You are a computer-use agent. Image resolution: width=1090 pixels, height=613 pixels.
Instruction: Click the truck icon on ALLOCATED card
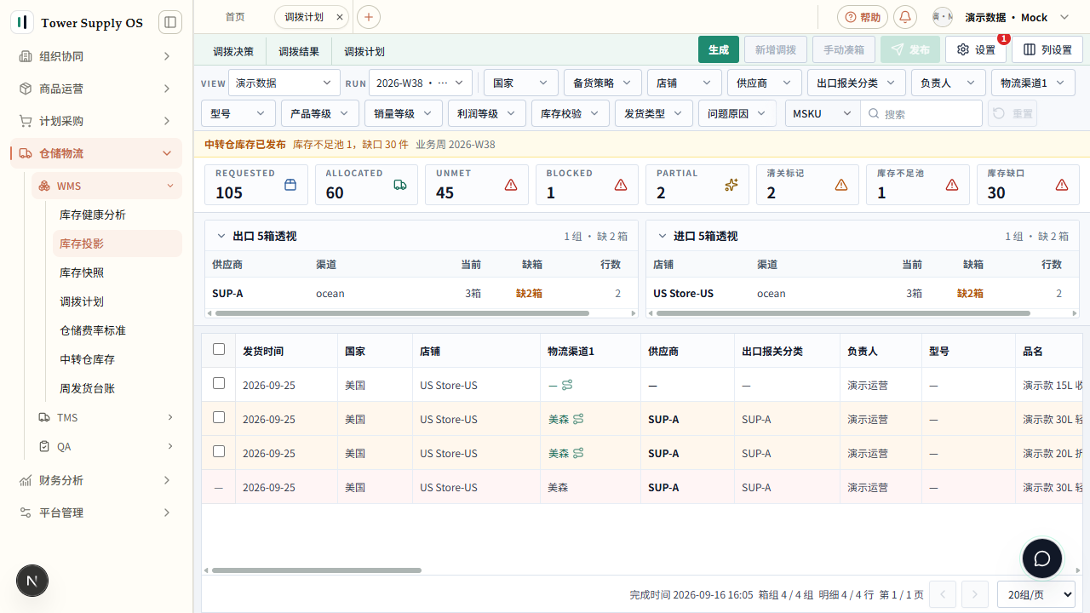point(400,185)
